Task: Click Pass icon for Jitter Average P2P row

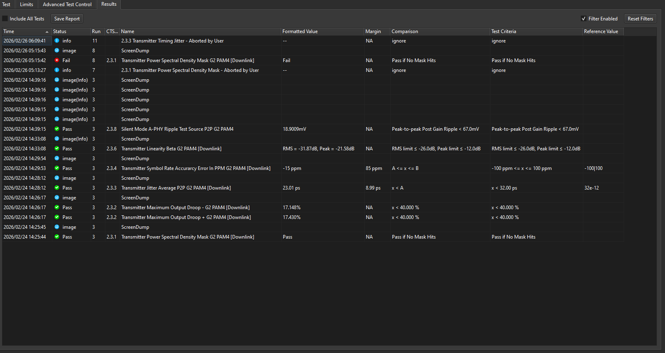Action: 57,188
